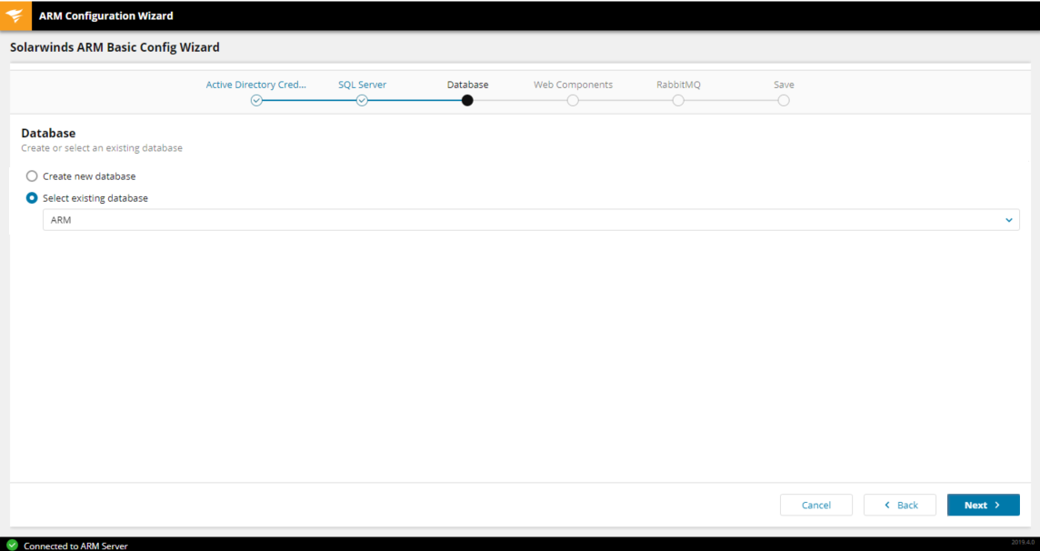1040x551 pixels.
Task: Click the SQL Server step checkmark circle
Action: tap(362, 101)
